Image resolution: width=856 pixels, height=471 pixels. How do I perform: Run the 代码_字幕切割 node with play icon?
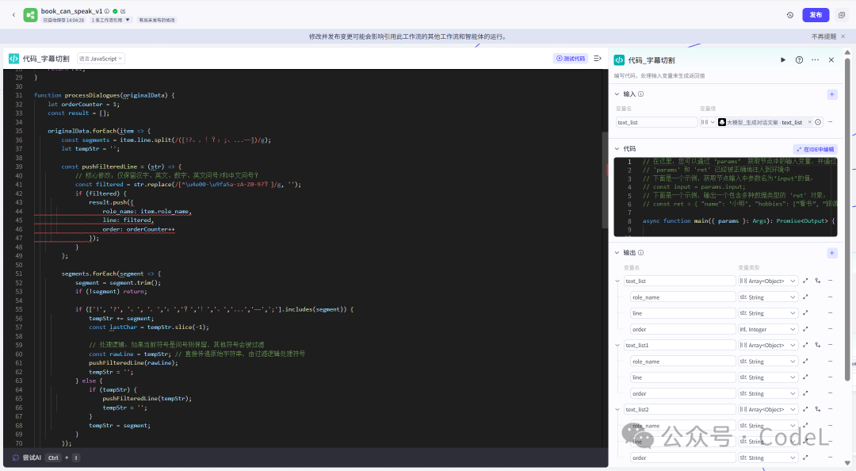pyautogui.click(x=783, y=60)
